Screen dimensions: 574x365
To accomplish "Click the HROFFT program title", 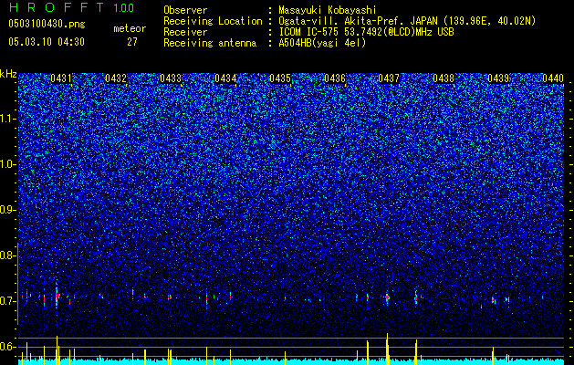I will point(57,7).
